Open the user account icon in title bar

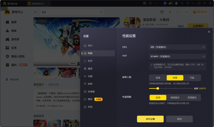[x=176, y=3]
